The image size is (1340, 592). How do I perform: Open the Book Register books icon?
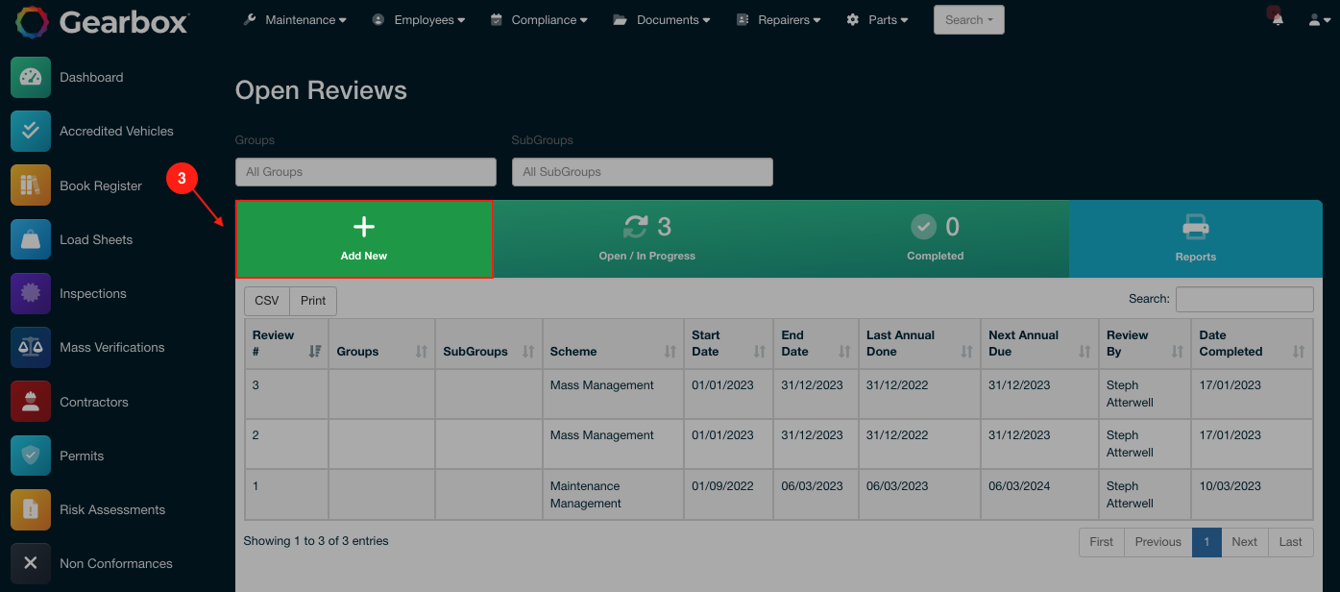click(31, 185)
